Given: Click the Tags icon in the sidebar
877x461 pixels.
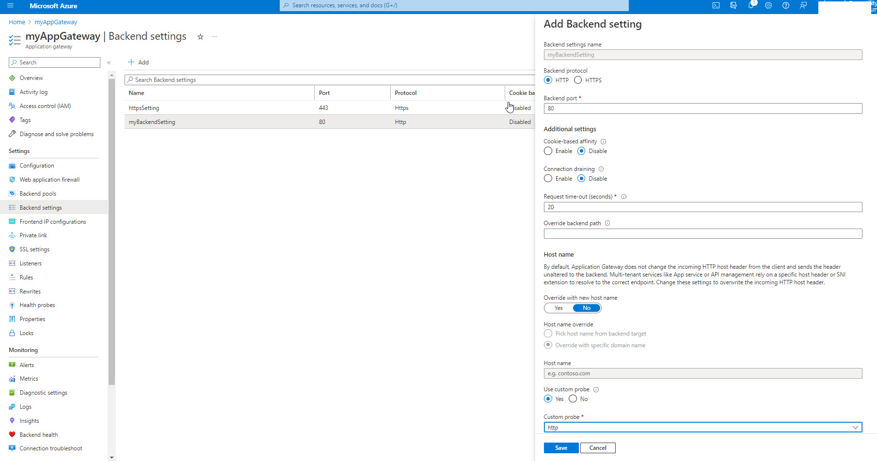Looking at the screenshot, I should pyautogui.click(x=12, y=120).
